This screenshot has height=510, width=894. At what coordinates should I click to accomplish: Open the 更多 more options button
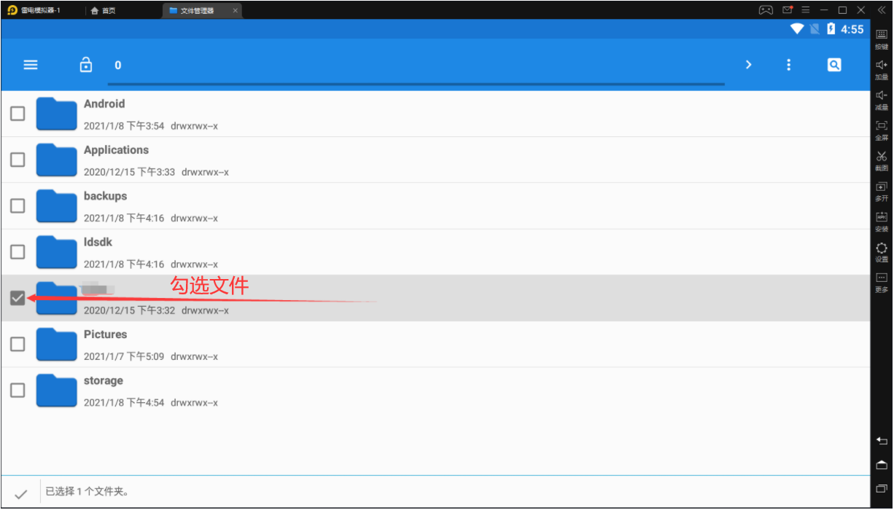(x=882, y=281)
